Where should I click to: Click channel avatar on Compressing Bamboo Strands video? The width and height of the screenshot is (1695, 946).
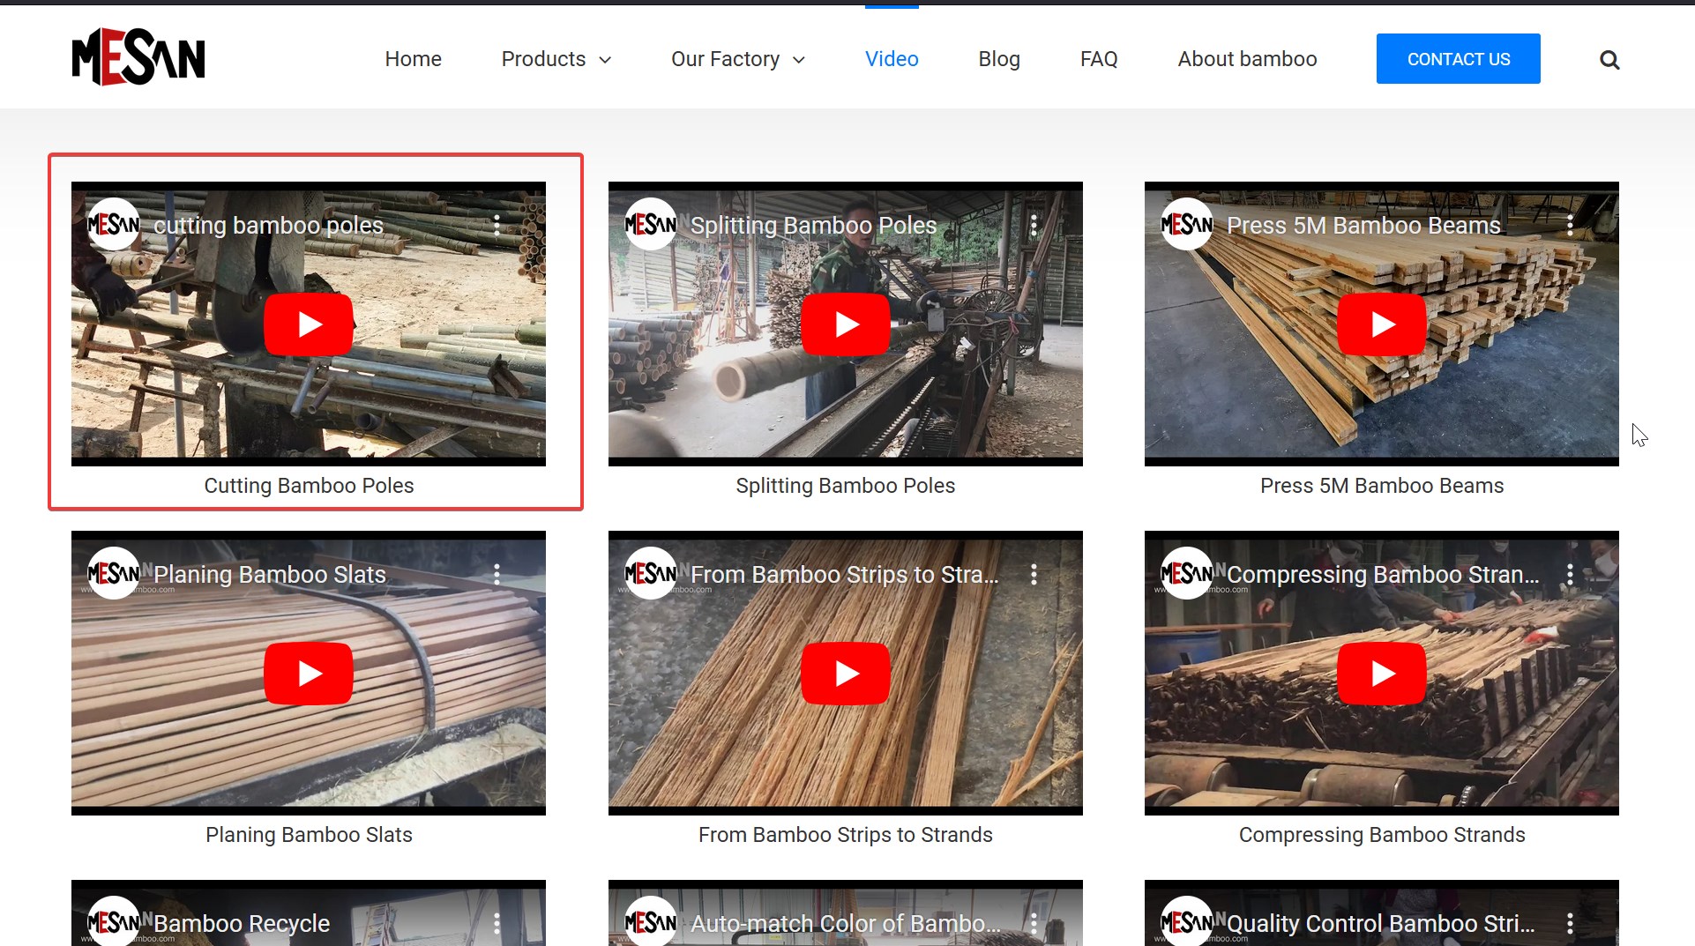pos(1187,575)
